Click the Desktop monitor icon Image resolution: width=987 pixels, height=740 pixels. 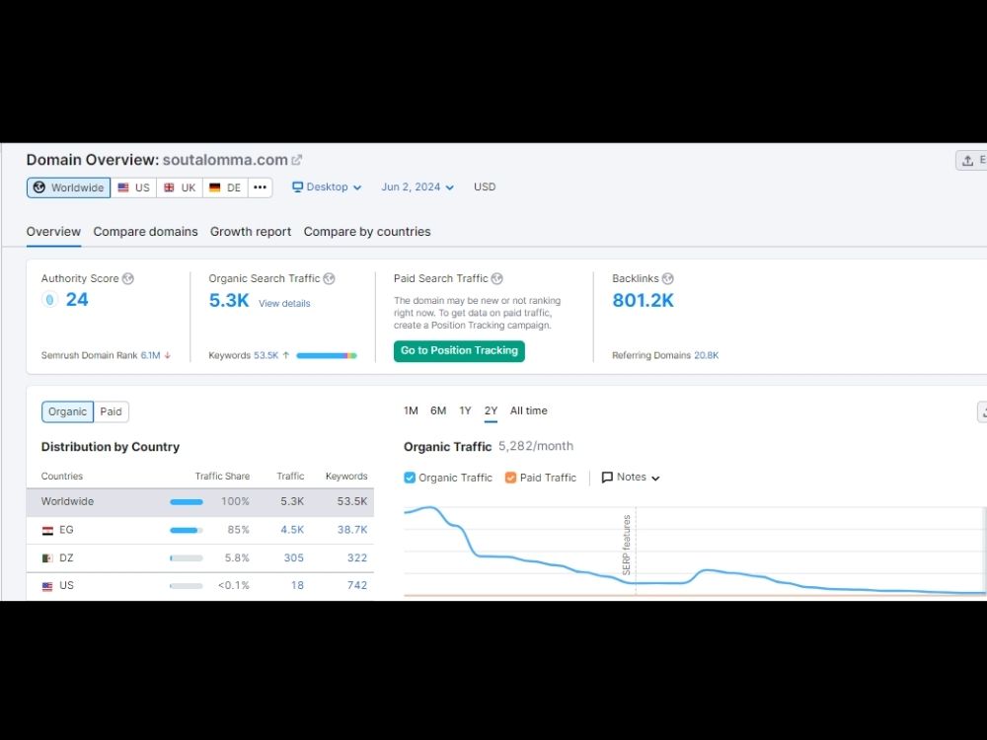[x=297, y=186]
